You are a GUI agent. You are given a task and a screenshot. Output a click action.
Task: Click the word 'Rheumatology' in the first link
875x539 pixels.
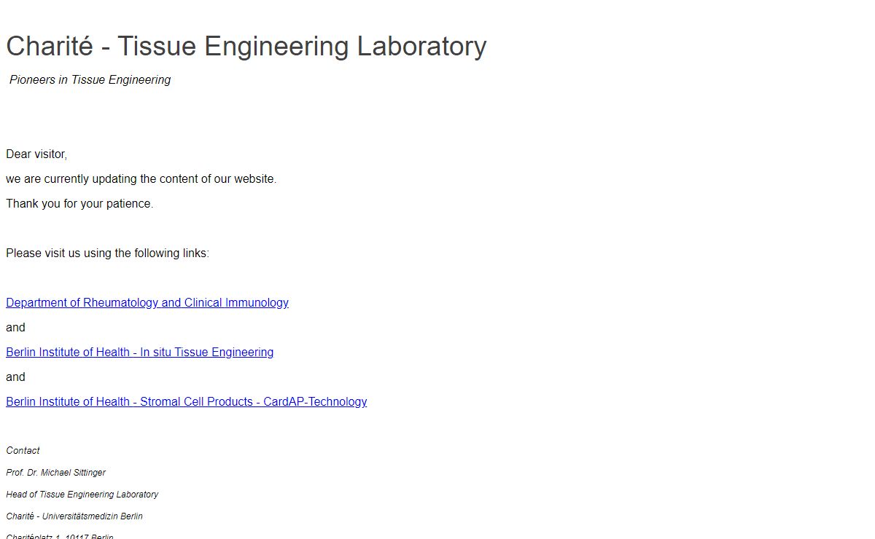tap(121, 302)
